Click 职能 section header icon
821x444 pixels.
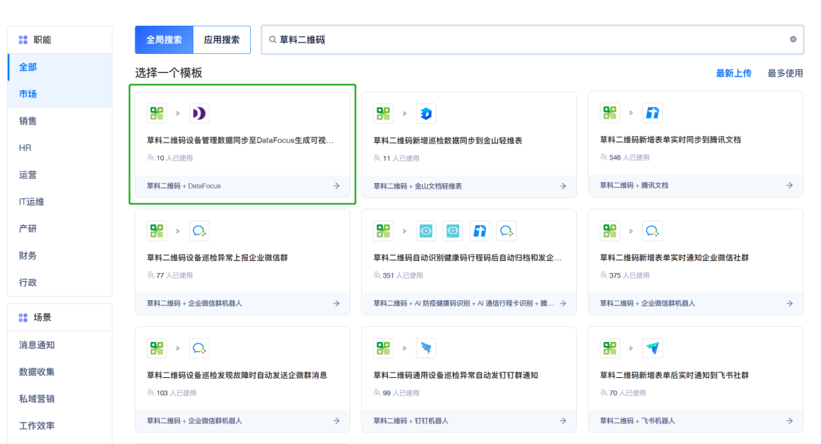23,40
